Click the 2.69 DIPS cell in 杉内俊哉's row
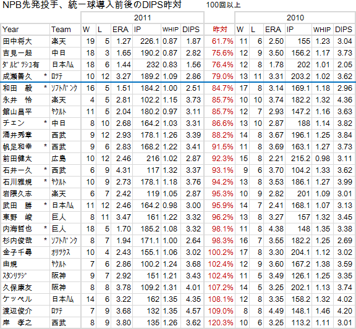 (345, 241)
